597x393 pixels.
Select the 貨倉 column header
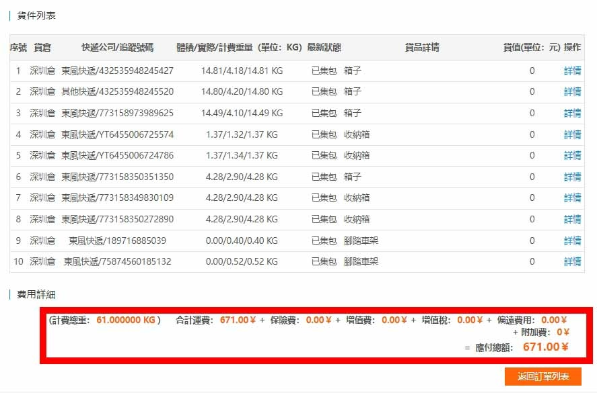tap(42, 48)
